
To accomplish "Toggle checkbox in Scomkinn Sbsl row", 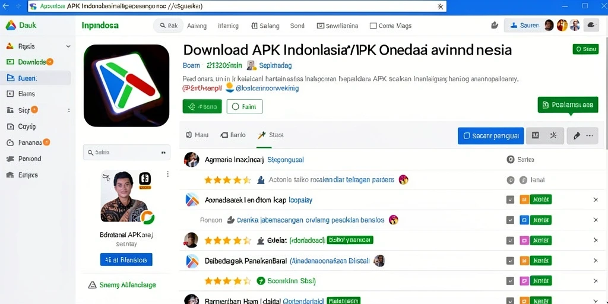I will [x=510, y=281].
